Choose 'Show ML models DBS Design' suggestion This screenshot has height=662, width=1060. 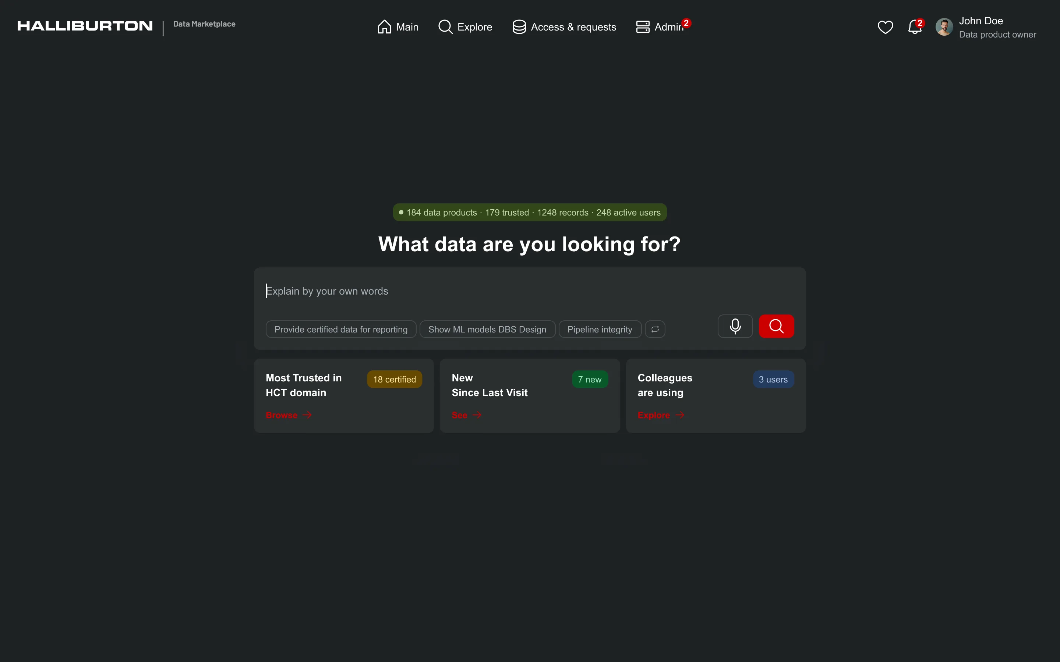(x=487, y=329)
